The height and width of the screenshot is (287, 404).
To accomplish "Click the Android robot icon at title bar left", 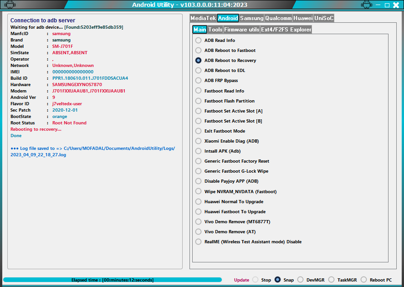I will [x=10, y=5].
